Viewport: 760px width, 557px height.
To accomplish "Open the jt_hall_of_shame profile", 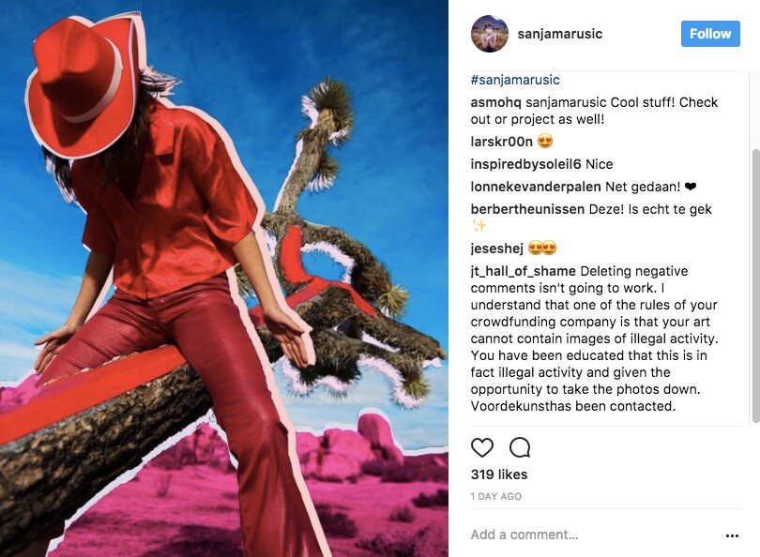I will (x=523, y=271).
